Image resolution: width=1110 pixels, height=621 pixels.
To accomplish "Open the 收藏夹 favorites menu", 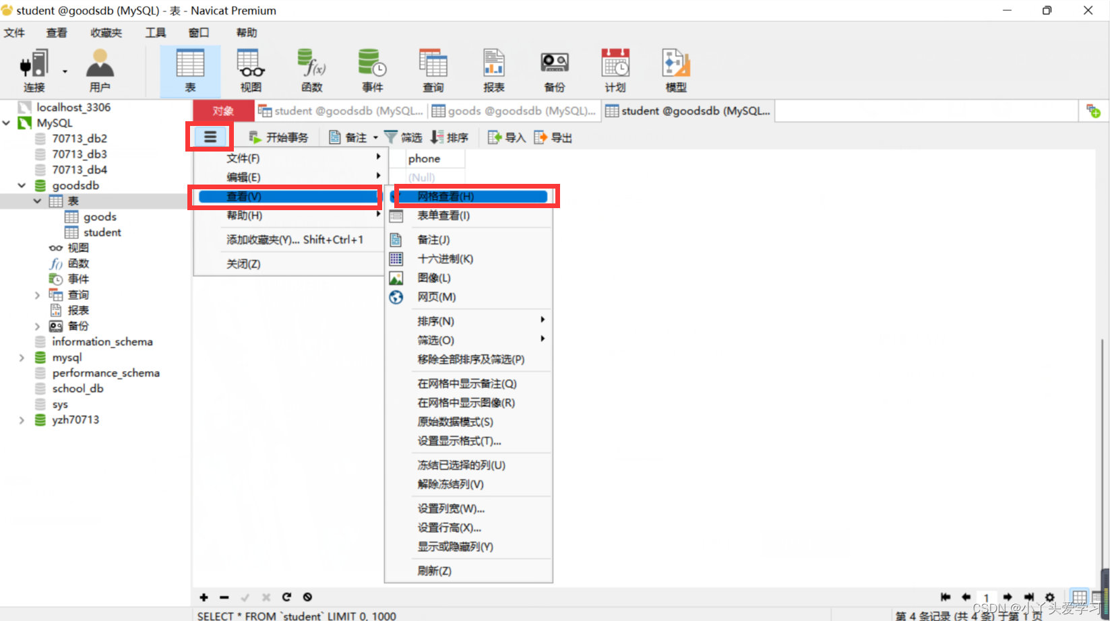I will (x=106, y=32).
